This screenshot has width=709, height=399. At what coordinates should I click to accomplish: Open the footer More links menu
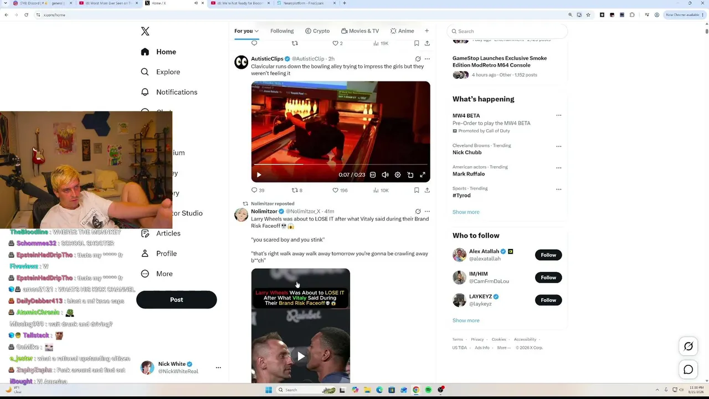pyautogui.click(x=504, y=348)
